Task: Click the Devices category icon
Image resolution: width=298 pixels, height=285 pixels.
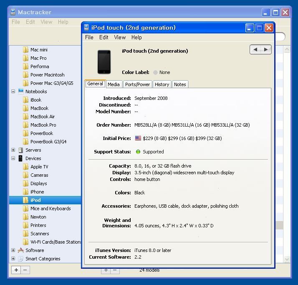Action: (x=20, y=158)
